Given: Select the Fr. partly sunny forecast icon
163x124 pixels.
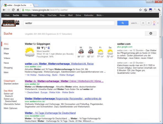Looking at the screenshot, I should (100, 52).
